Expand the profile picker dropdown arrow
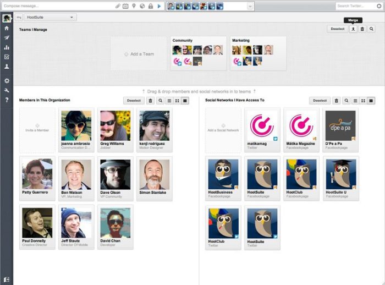Viewport: 385px width, 285px height. point(250,6)
